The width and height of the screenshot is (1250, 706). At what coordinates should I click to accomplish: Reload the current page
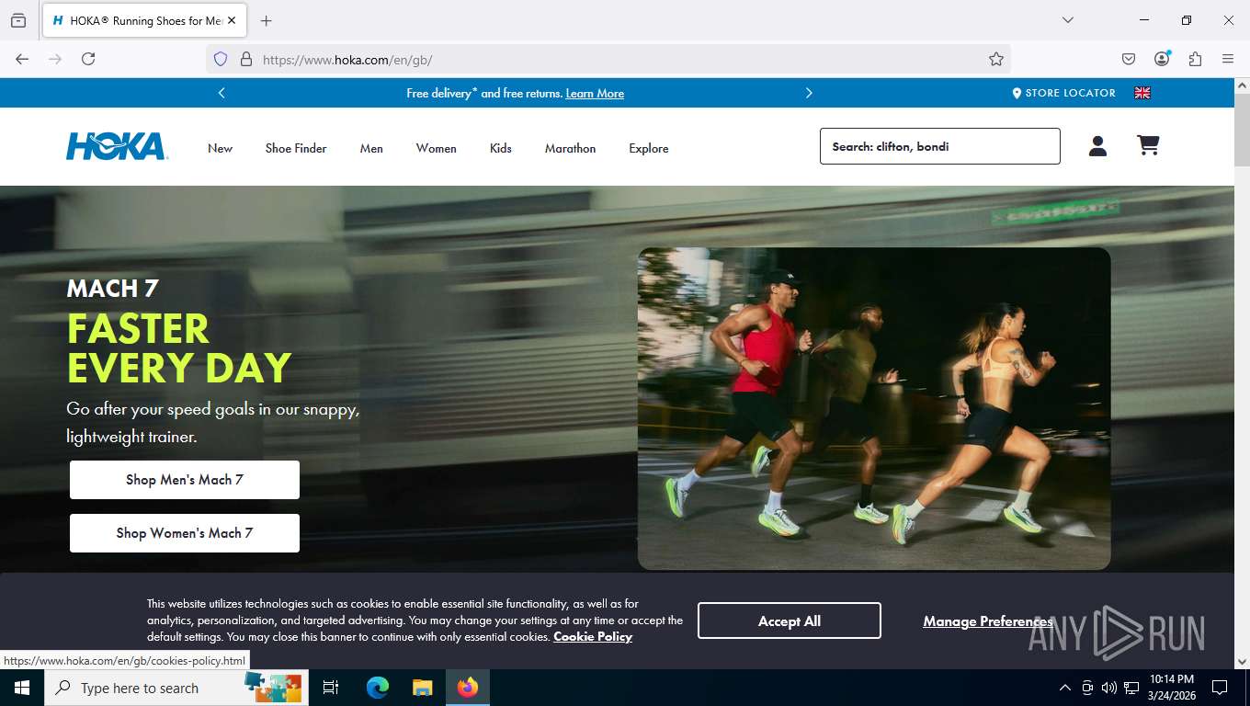88,59
